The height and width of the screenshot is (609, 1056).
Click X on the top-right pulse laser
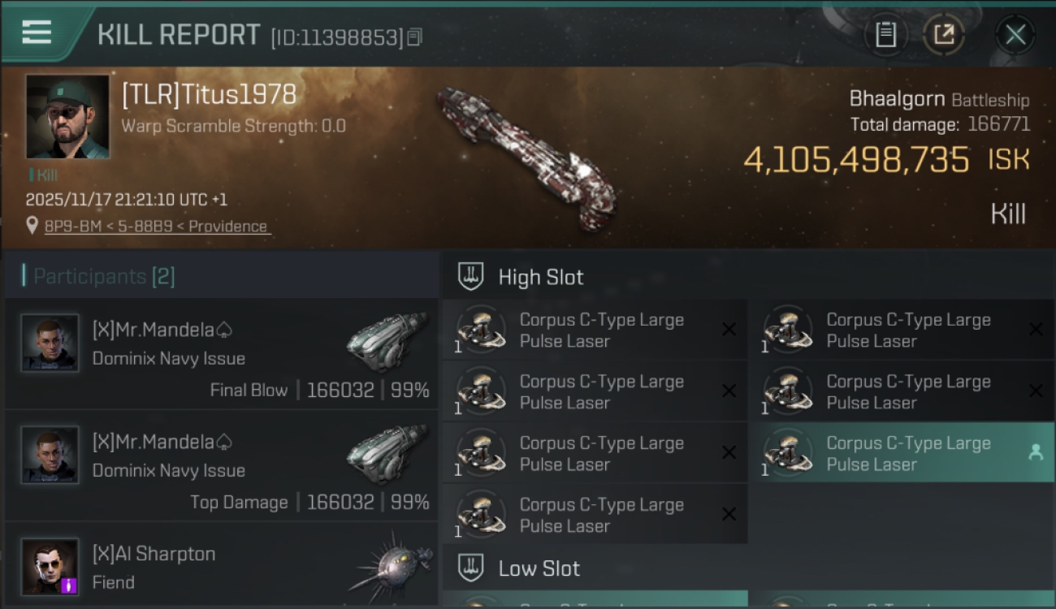pyautogui.click(x=1036, y=329)
